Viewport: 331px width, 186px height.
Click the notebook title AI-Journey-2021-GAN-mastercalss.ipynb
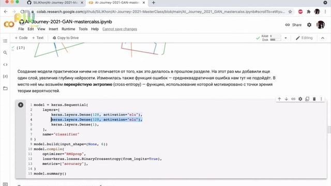pyautogui.click(x=68, y=22)
